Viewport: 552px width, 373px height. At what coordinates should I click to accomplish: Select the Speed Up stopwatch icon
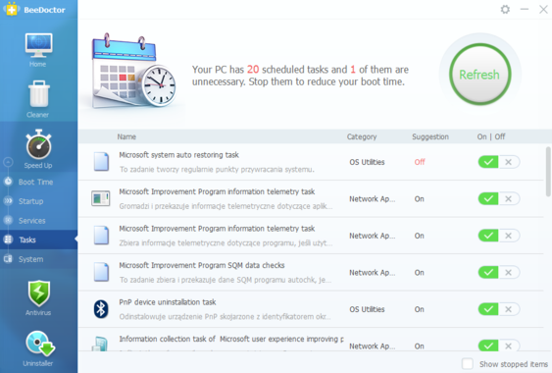coord(38,144)
